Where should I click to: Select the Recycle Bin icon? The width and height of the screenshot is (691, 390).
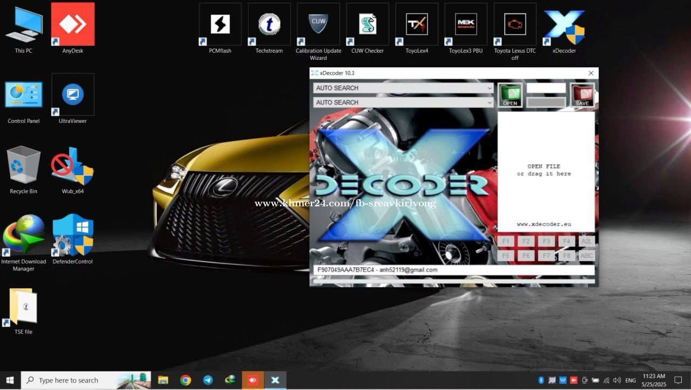(24, 170)
